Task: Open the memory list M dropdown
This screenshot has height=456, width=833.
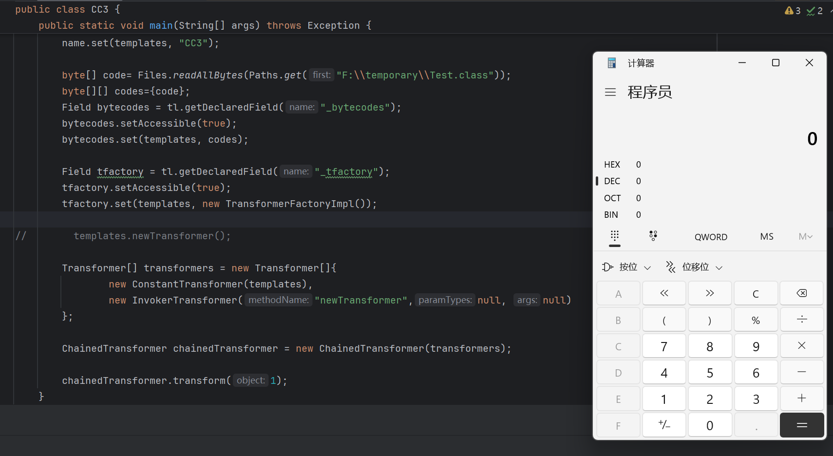Action: (x=805, y=236)
